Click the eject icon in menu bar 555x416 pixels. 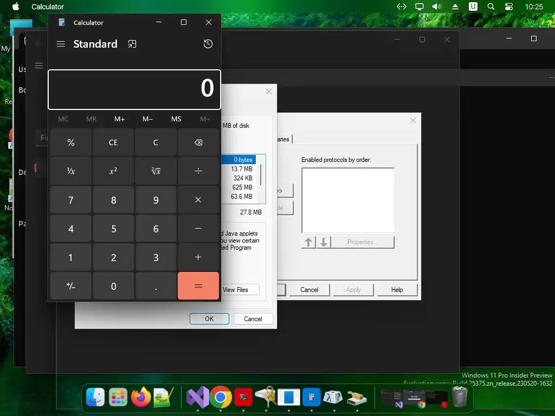point(455,6)
